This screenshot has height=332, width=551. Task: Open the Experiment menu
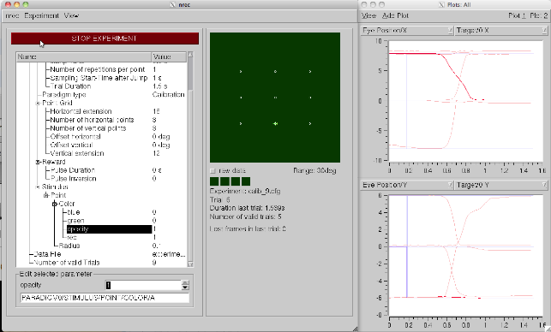pos(41,15)
